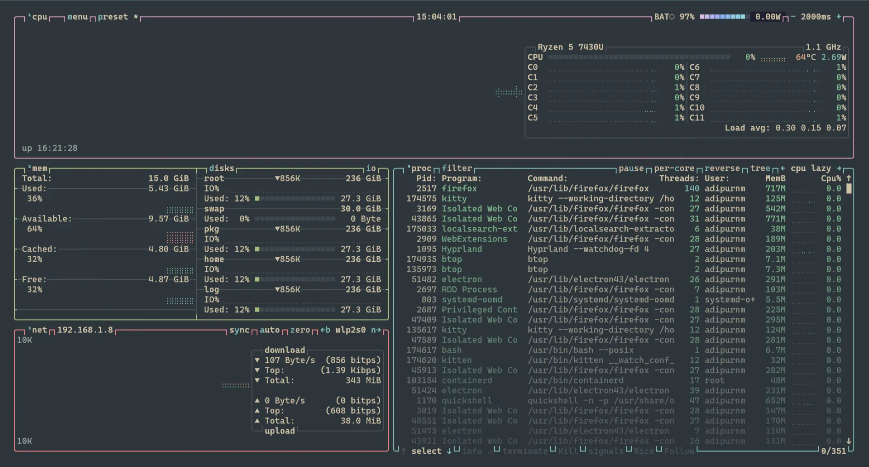This screenshot has width=869, height=467.
Task: Select the Hyprland process row
Action: [x=623, y=249]
